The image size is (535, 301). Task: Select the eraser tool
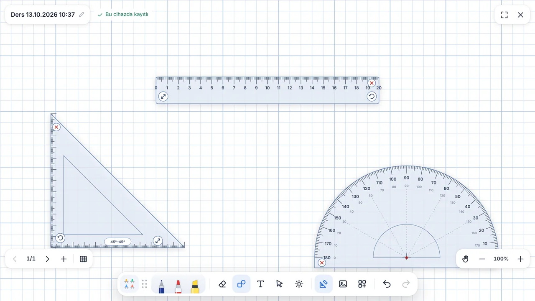point(222,284)
